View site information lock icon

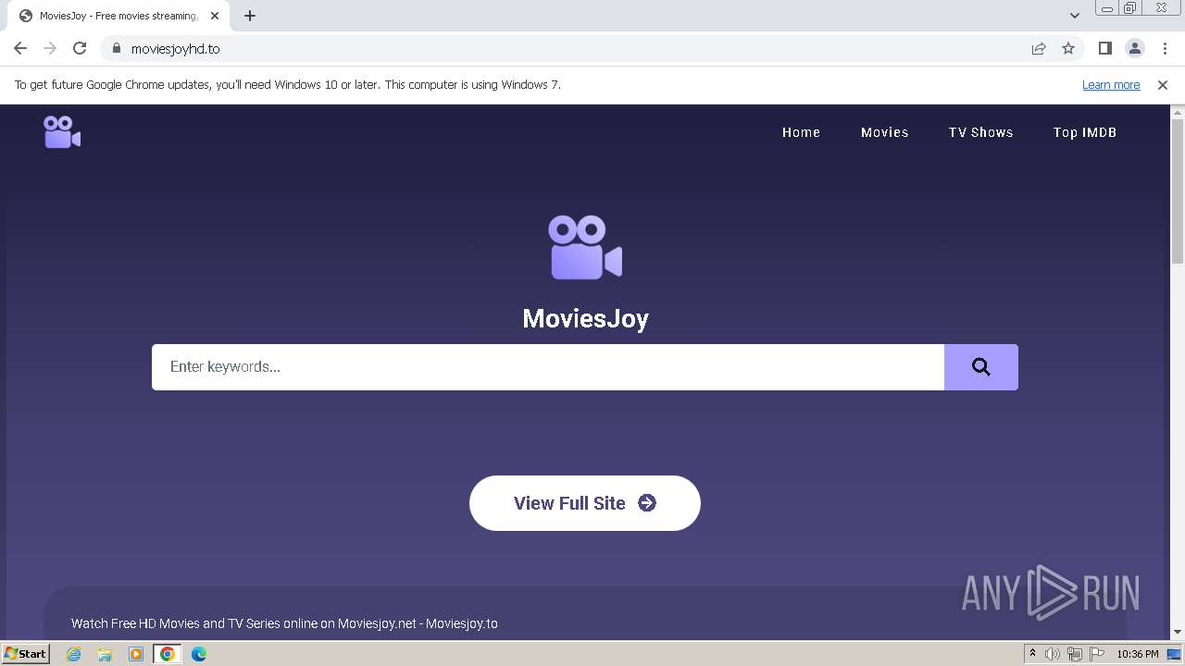116,48
